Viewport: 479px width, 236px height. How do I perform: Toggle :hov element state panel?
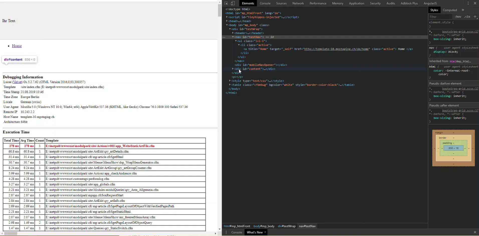coord(458,17)
